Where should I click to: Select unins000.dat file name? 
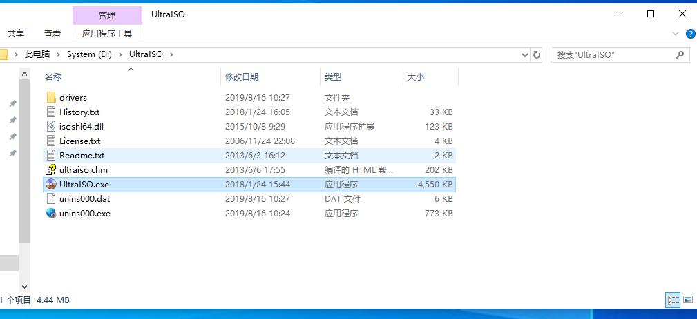pyautogui.click(x=84, y=199)
